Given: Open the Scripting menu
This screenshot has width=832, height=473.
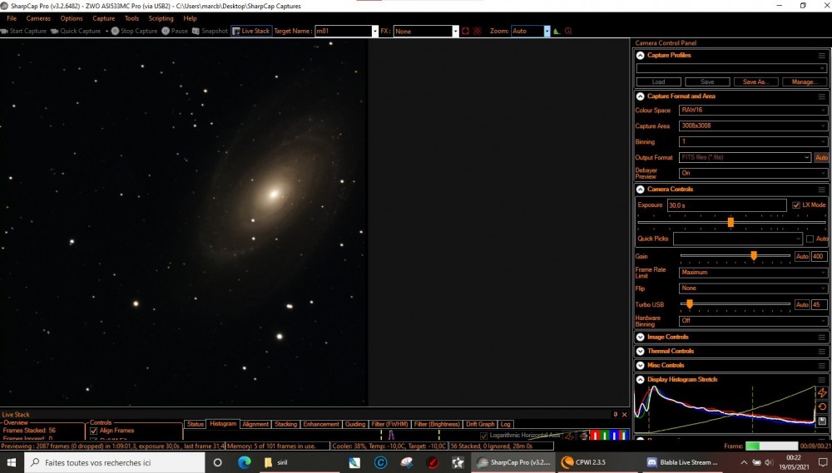Looking at the screenshot, I should coord(161,18).
